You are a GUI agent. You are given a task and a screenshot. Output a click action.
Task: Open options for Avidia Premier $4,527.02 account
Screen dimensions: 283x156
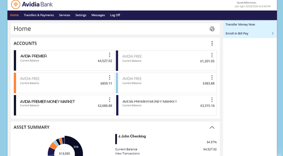(x=109, y=55)
